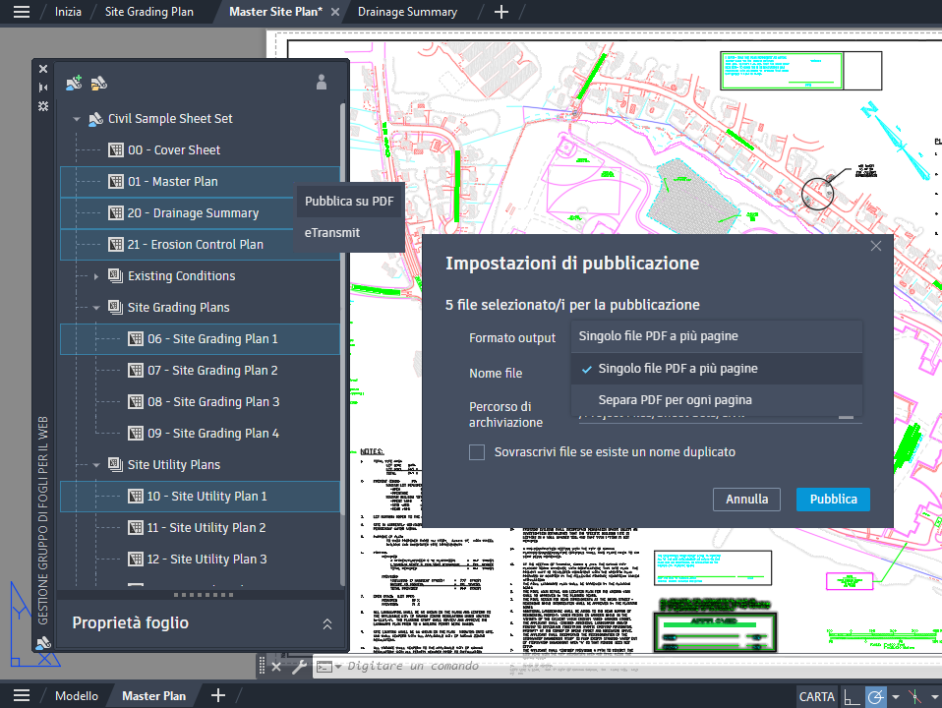Switch to the Drainage Summary tab
The image size is (942, 708).
pos(407,12)
